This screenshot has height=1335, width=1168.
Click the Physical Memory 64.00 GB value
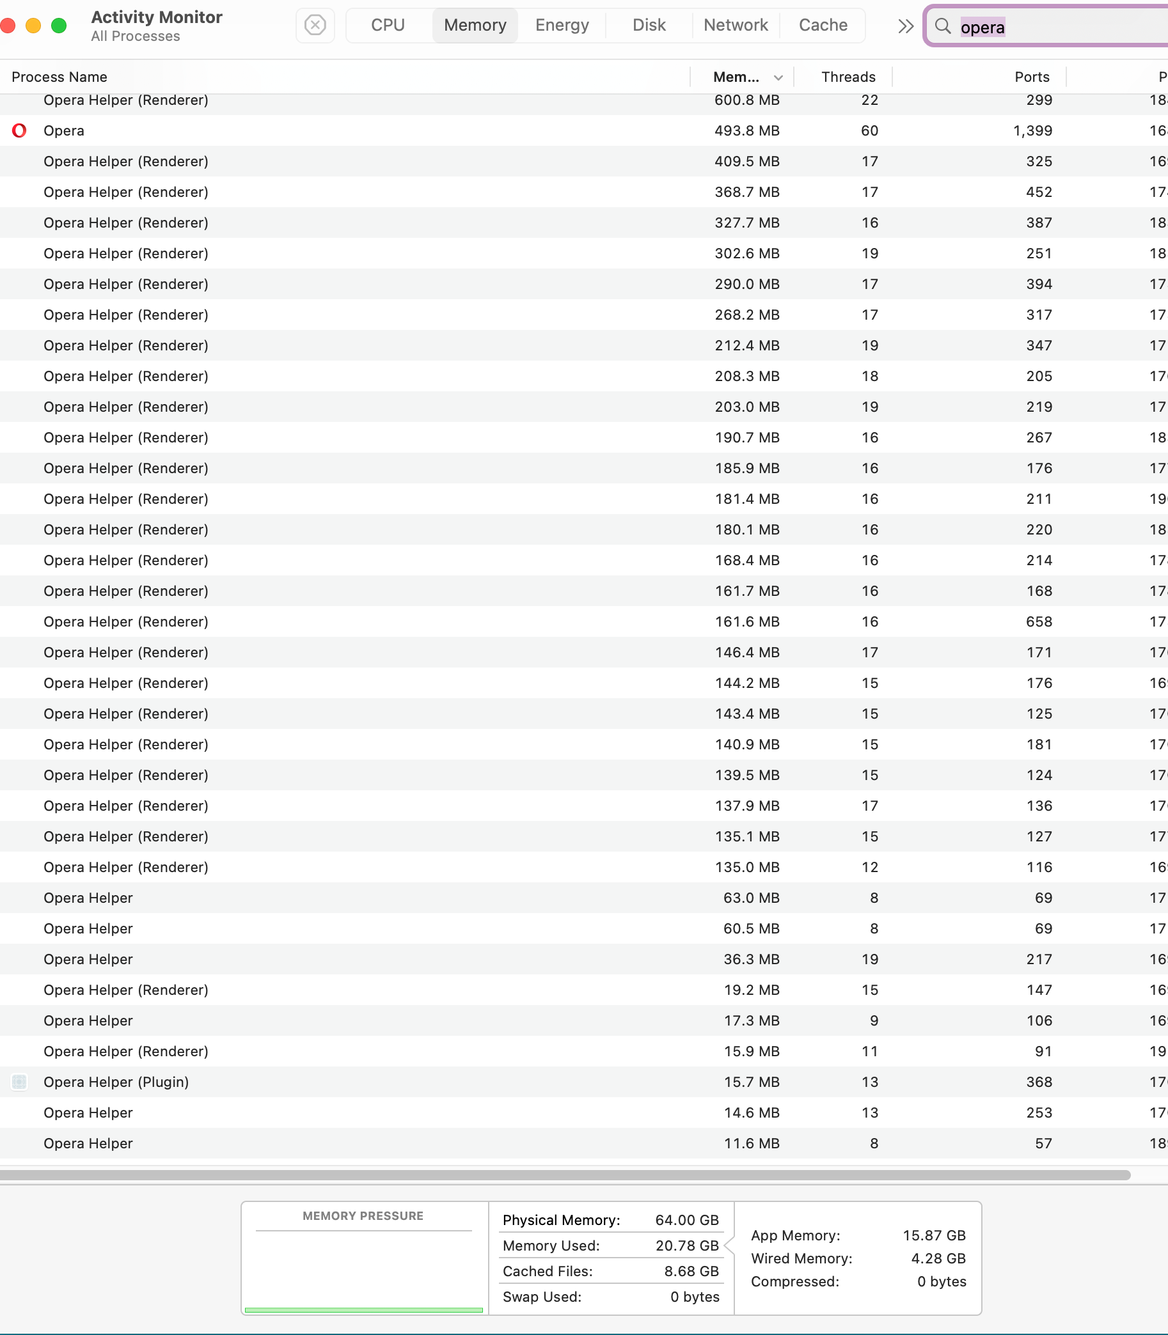(687, 1220)
